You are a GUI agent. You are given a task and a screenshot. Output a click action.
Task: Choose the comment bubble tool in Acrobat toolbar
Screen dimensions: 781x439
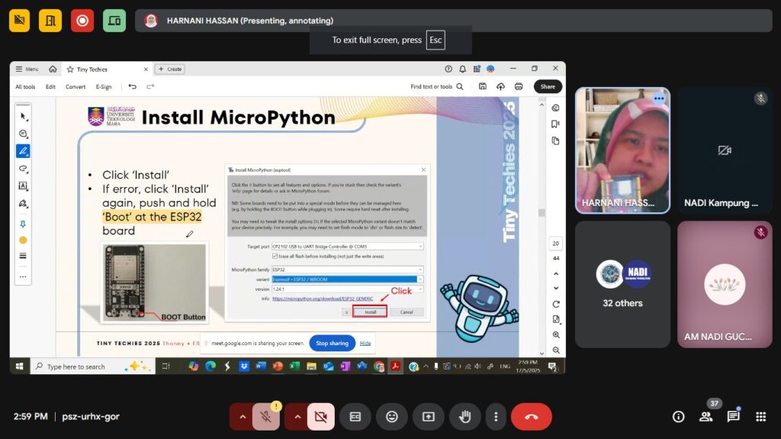23,134
